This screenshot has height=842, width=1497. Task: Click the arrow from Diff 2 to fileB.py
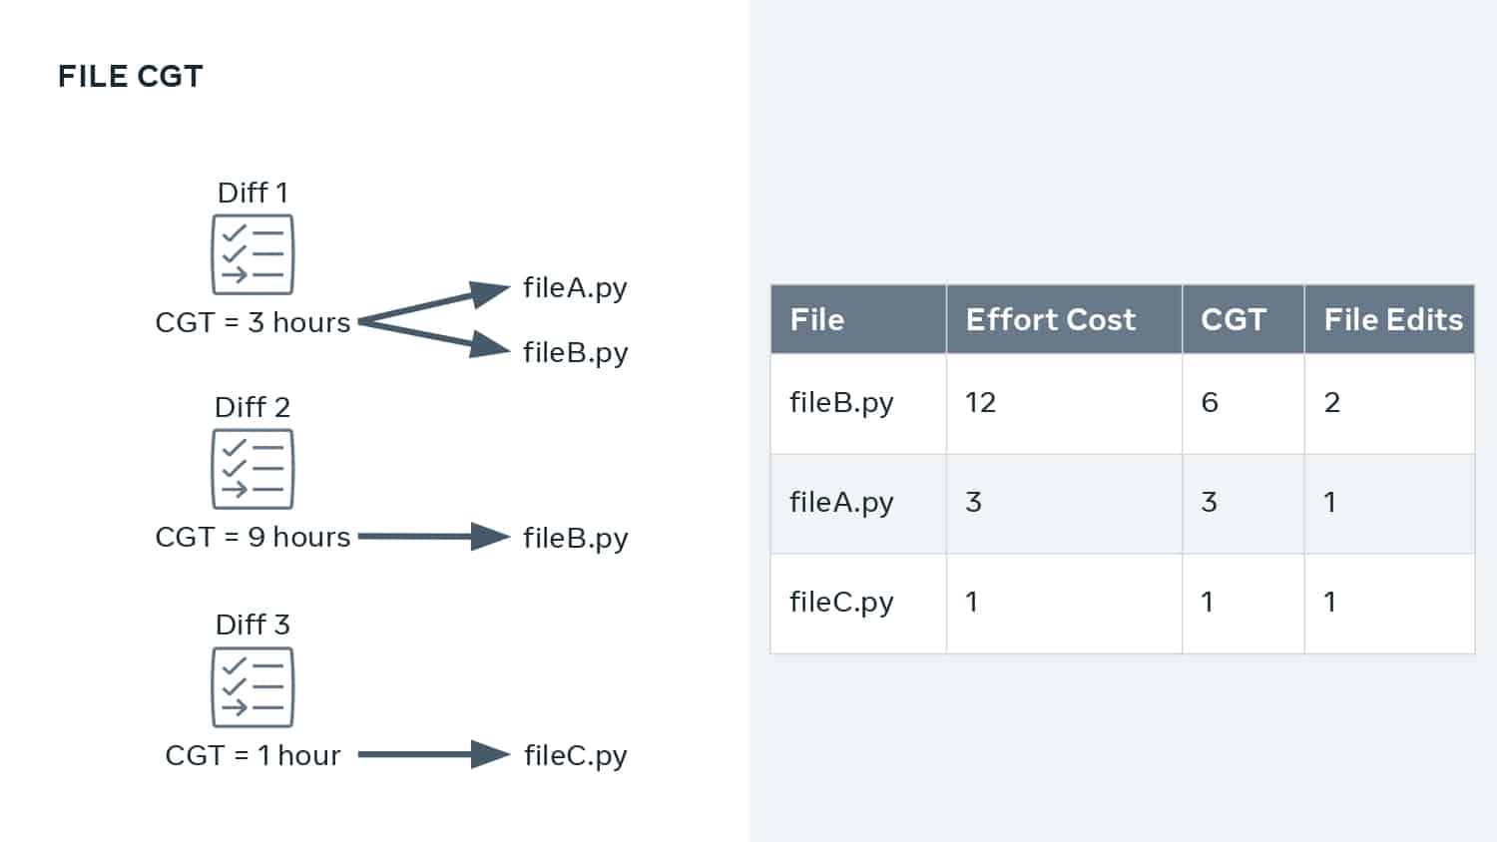point(434,537)
